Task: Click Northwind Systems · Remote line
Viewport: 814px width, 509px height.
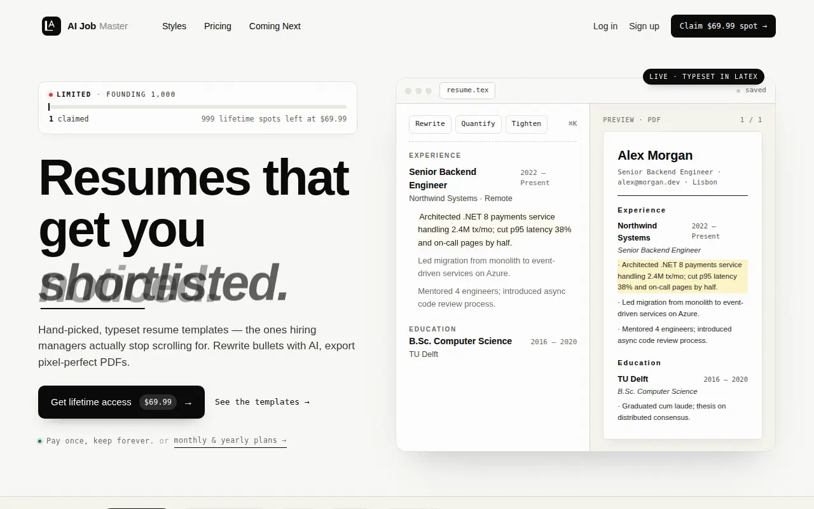Action: click(460, 199)
